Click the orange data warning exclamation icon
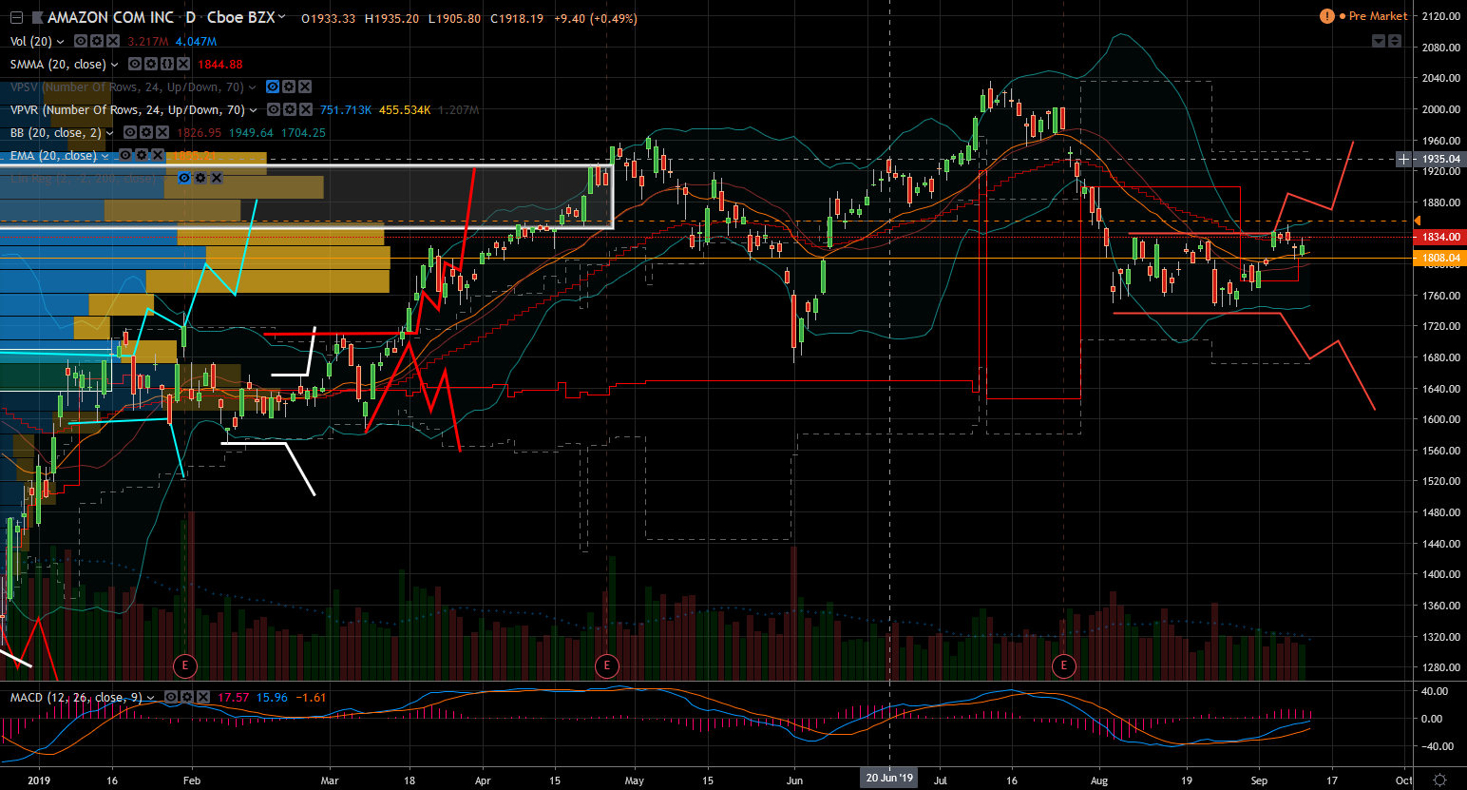 tap(1327, 16)
